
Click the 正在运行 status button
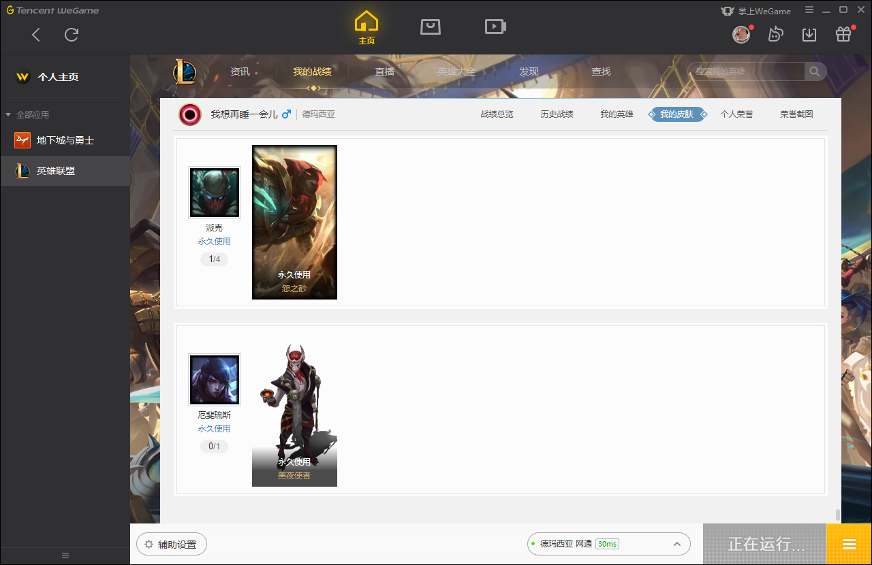point(764,544)
